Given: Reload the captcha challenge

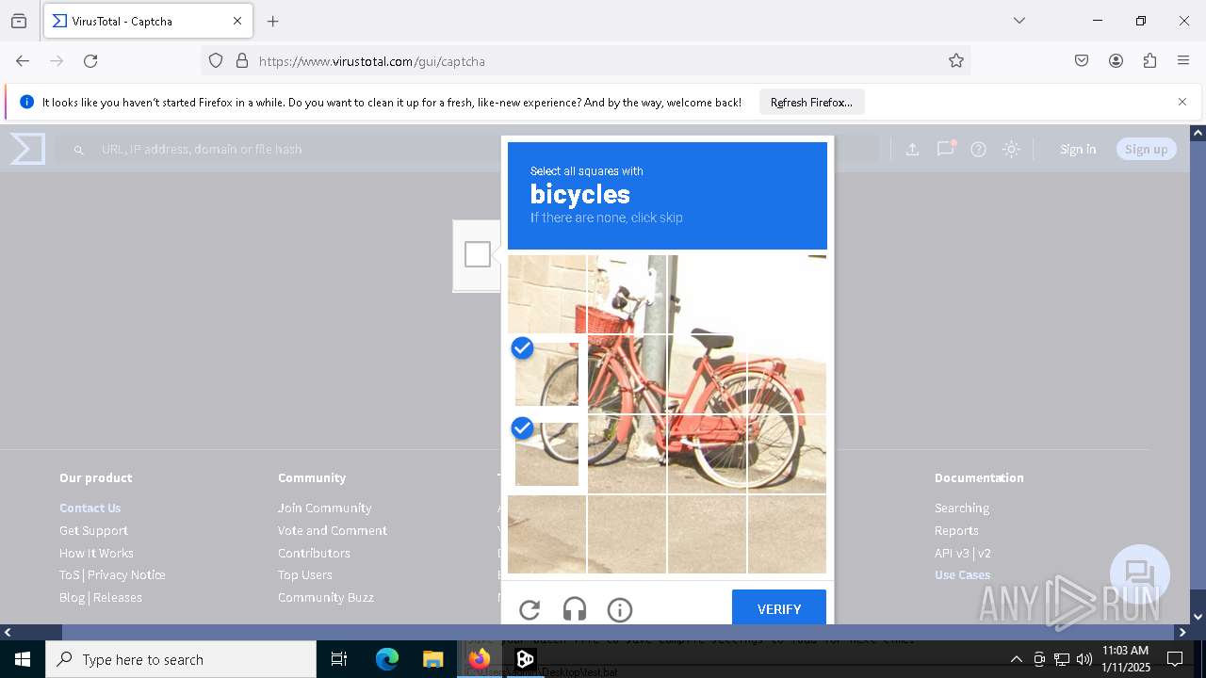Looking at the screenshot, I should tap(530, 610).
